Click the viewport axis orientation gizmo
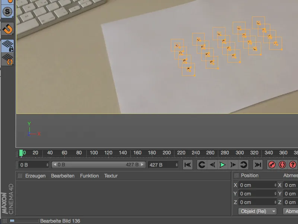The height and width of the screenshot is (224, 298). point(34,129)
